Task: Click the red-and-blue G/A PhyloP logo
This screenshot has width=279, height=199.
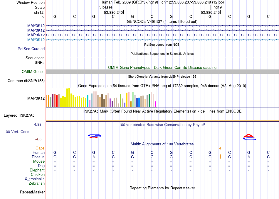Action: (x=94, y=136)
